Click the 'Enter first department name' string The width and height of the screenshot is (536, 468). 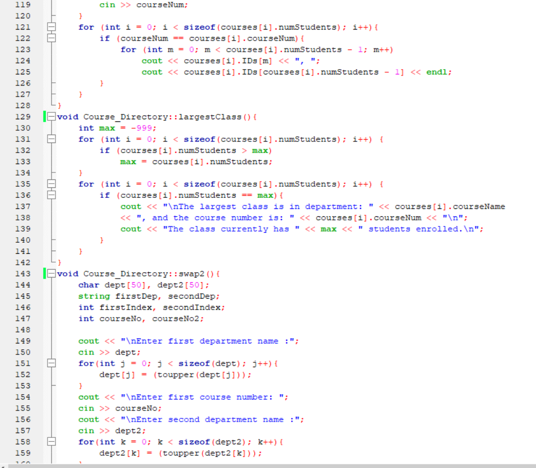(208, 341)
